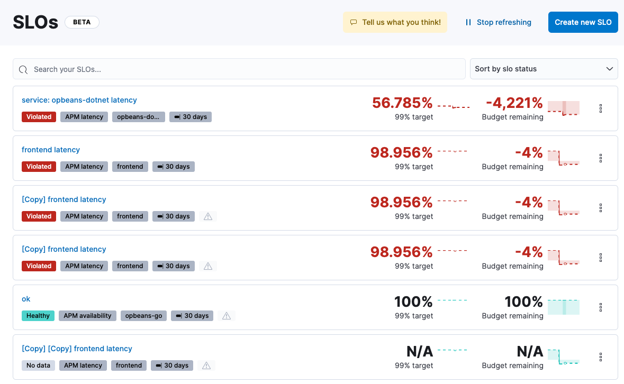
Task: Click speech bubble icon in feedback button
Action: tap(354, 22)
